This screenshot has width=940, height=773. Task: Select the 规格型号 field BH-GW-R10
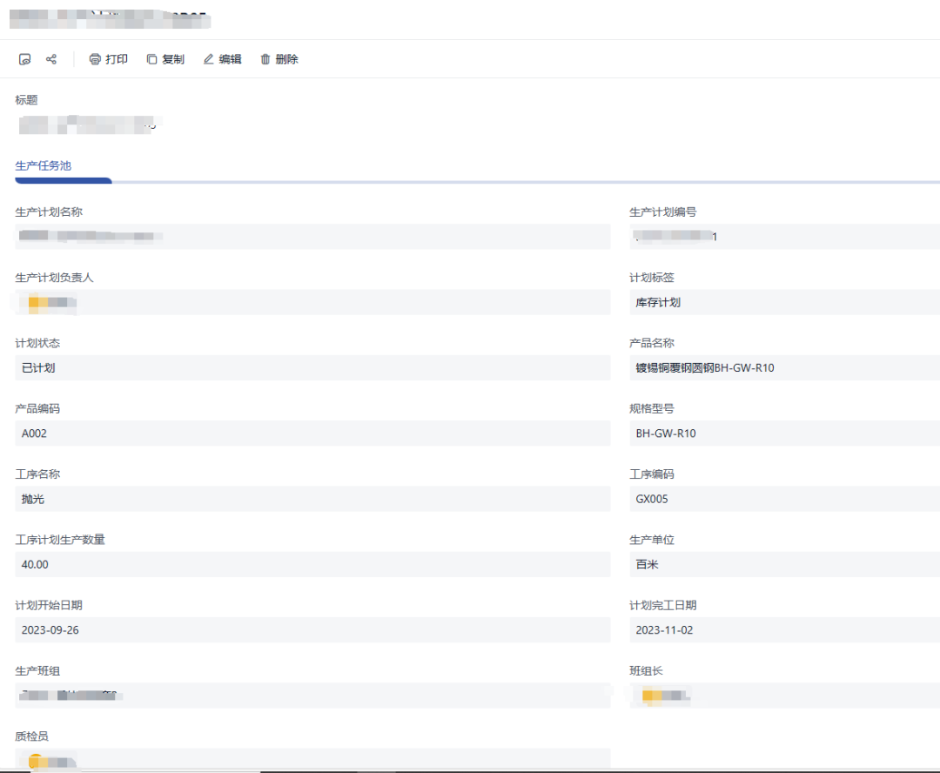(783, 434)
